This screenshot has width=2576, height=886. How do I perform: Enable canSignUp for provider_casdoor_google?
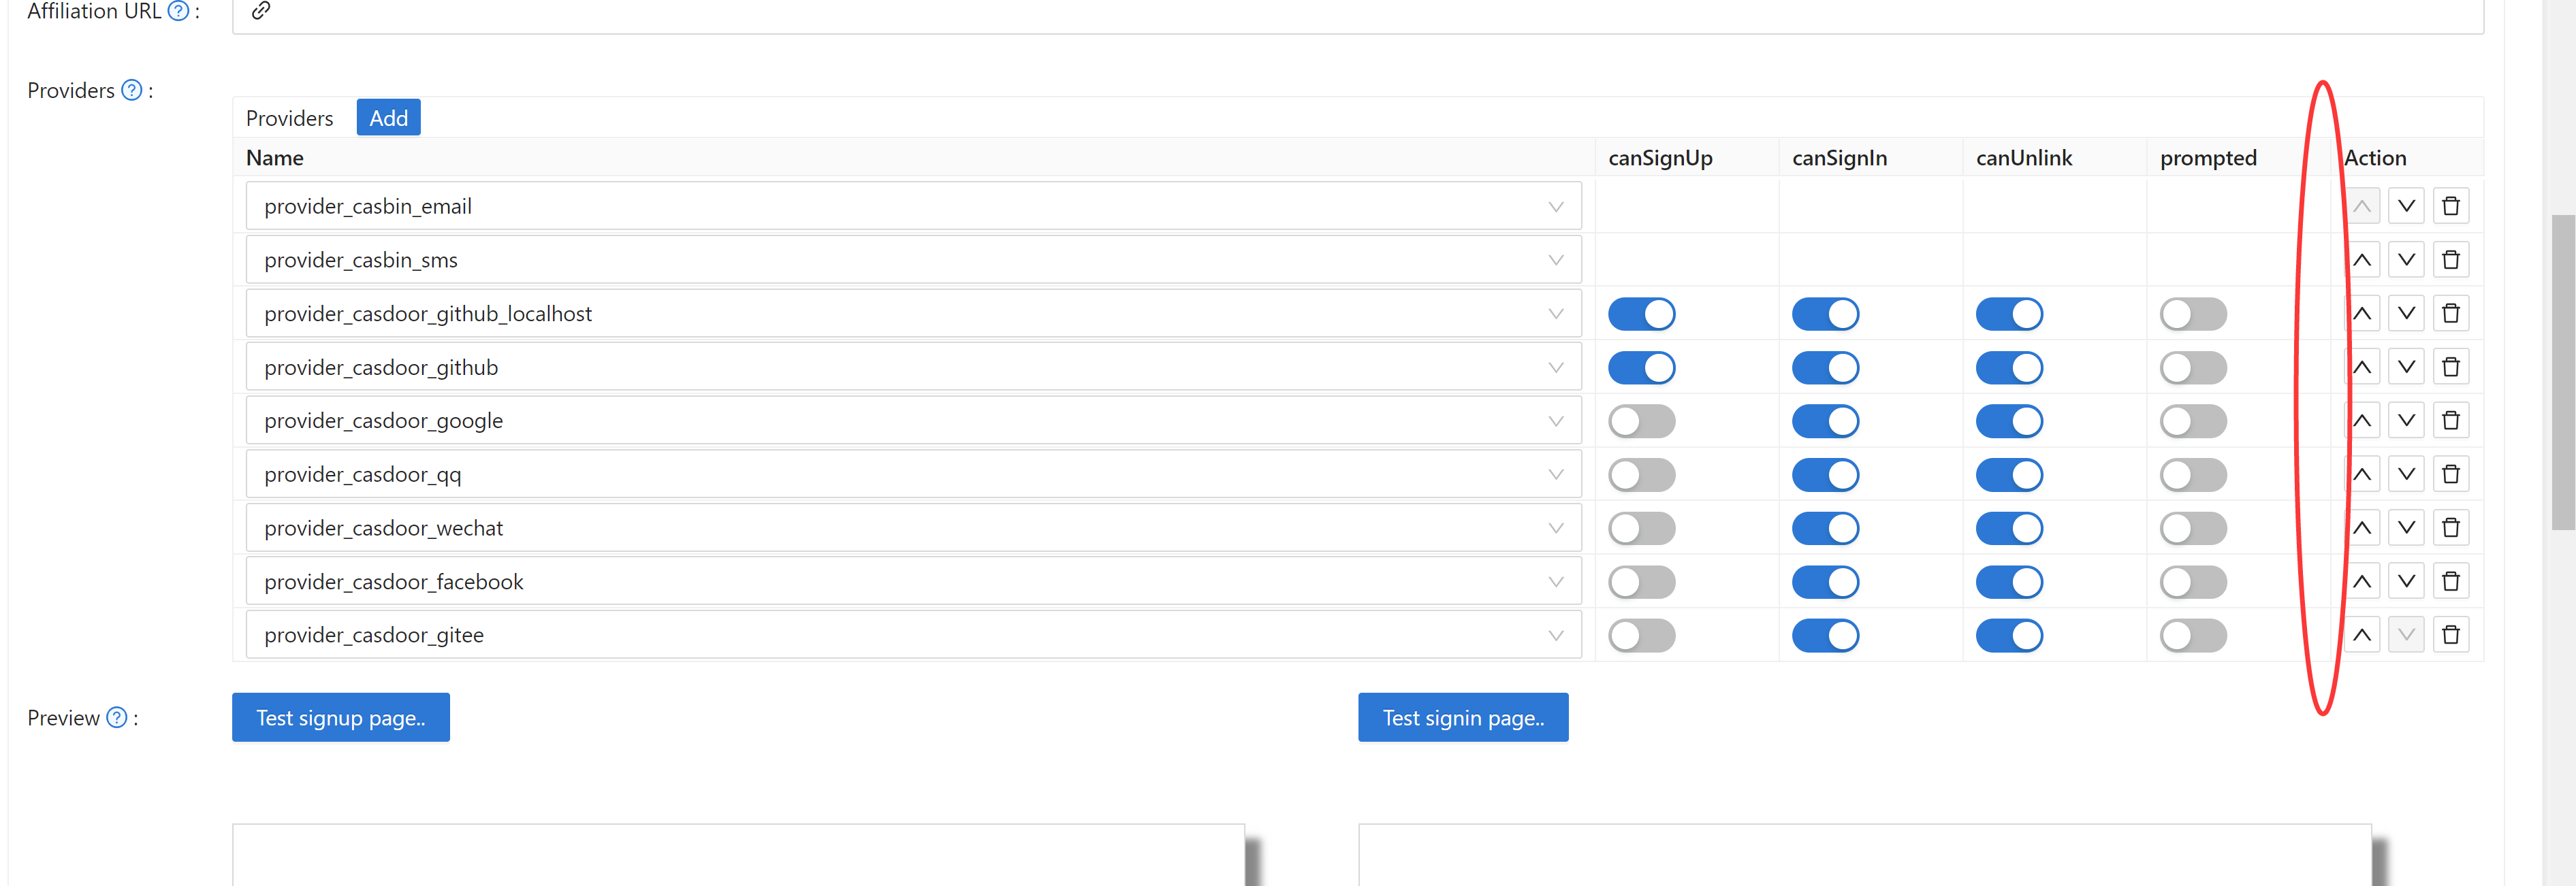coord(1641,420)
